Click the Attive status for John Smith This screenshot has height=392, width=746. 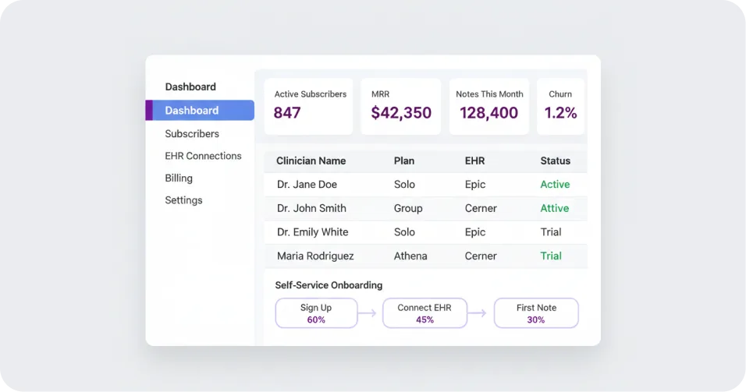pyautogui.click(x=554, y=208)
